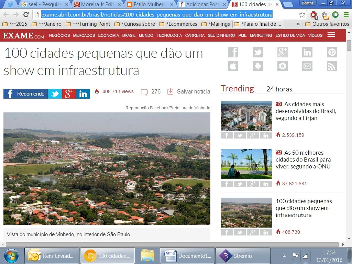
Task: Open the NEGÓCIOS menu section
Action: [x=59, y=35]
